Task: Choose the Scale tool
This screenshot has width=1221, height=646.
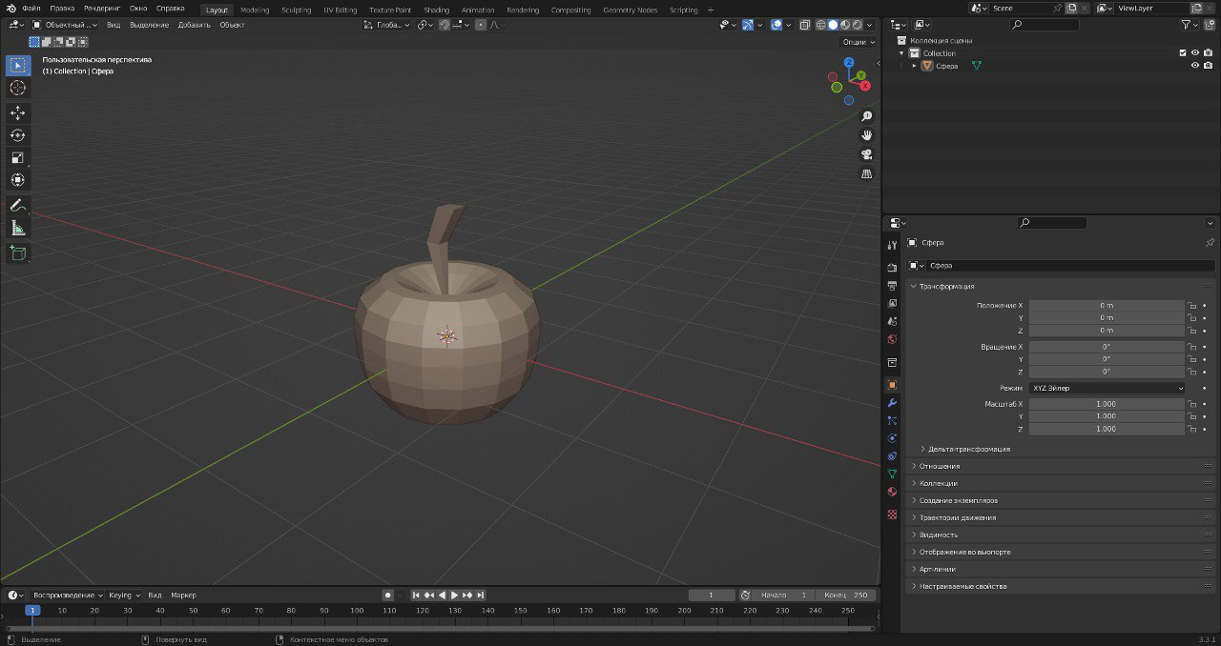Action: 18,158
